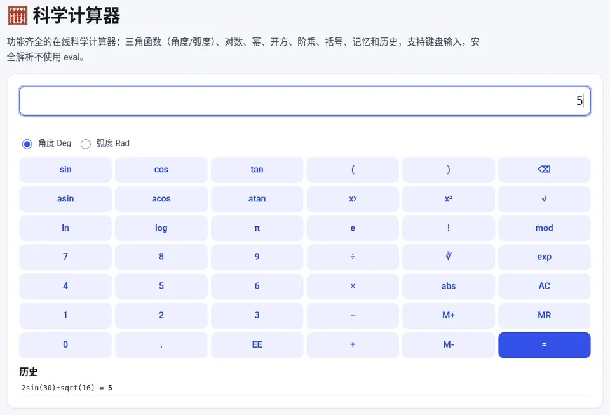610x415 pixels.
Task: Click digit 4 button
Action: 65,286
